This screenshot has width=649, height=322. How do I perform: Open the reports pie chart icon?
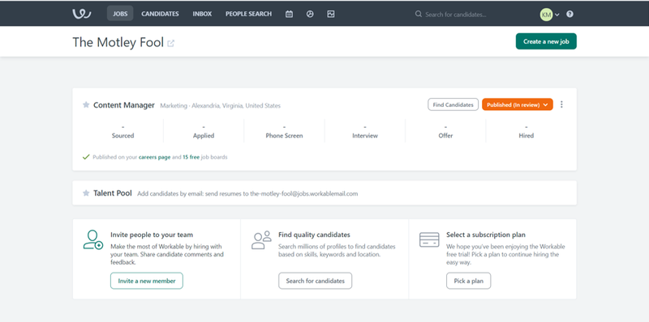310,14
